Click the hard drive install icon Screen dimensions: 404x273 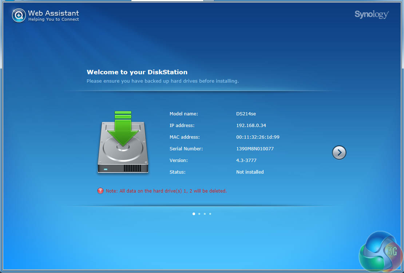click(123, 142)
